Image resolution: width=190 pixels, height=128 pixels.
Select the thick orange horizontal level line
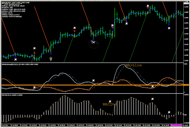coord(92,85)
